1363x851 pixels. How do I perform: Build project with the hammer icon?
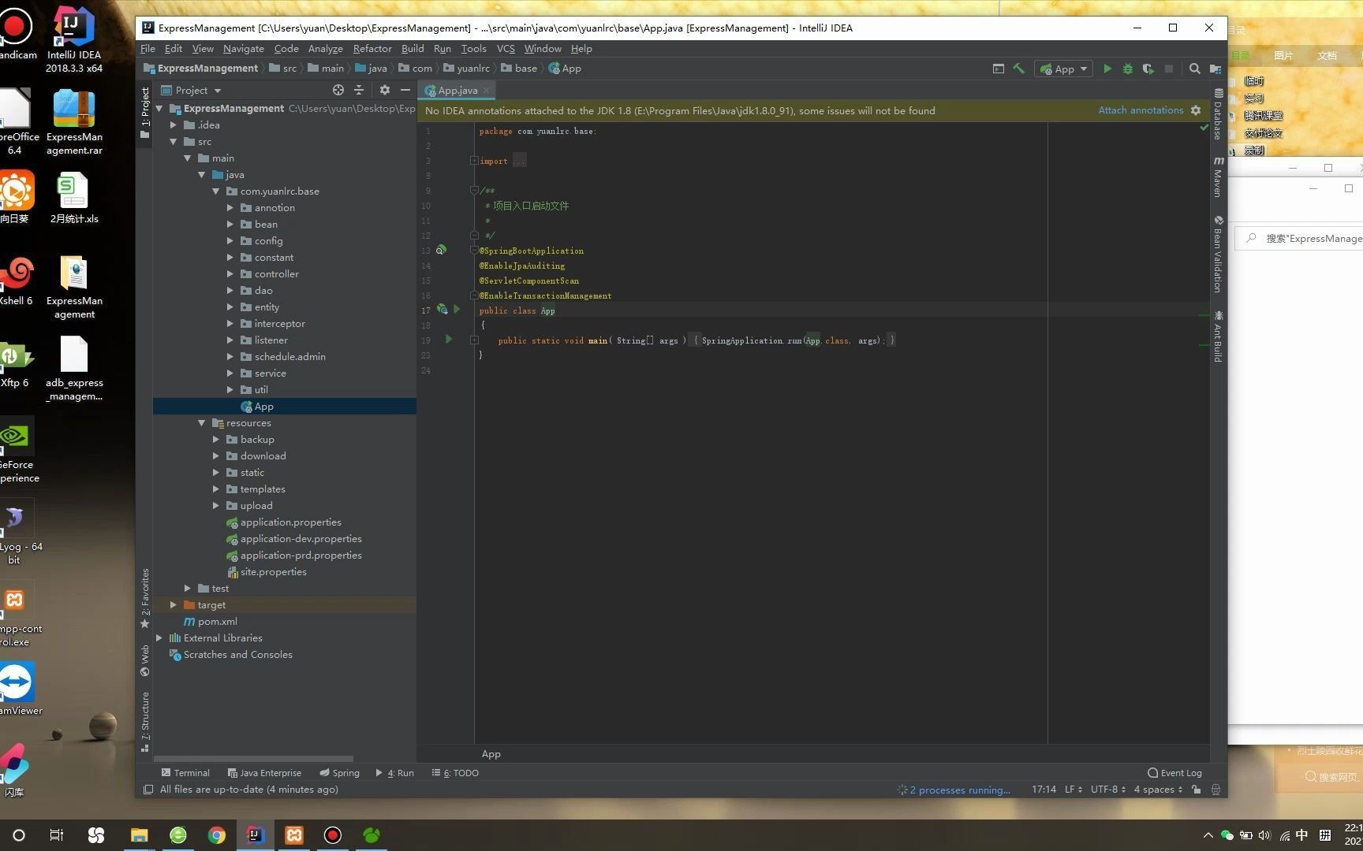[1019, 69]
